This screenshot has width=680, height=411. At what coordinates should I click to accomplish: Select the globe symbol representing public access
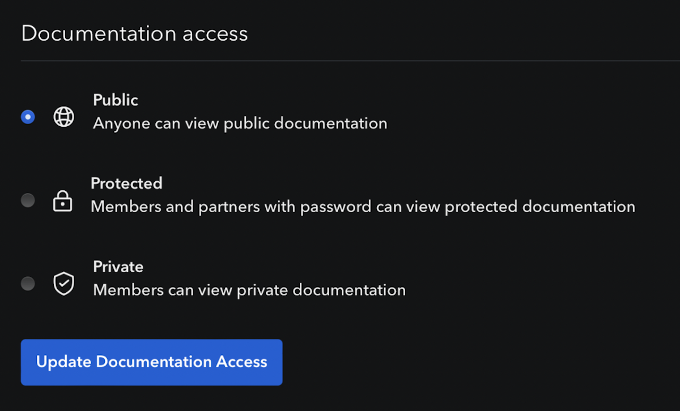(63, 117)
